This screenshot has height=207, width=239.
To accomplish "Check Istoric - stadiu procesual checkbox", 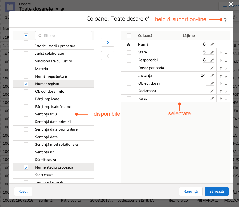I will coord(26,46).
